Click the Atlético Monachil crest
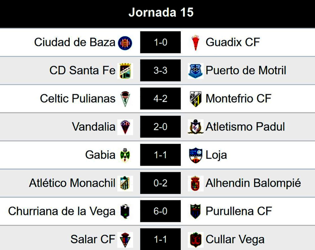Image resolution: width=315 pixels, height=250 pixels. coord(125,183)
